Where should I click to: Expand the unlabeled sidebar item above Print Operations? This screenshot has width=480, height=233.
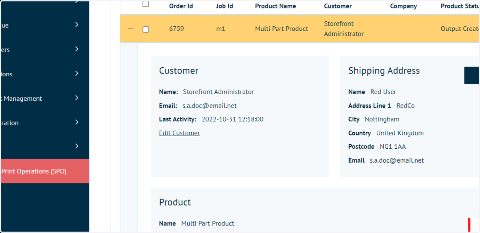point(77,146)
